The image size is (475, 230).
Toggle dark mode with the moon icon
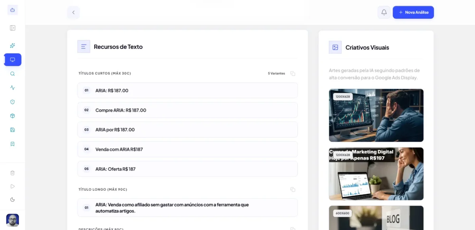[13, 200]
